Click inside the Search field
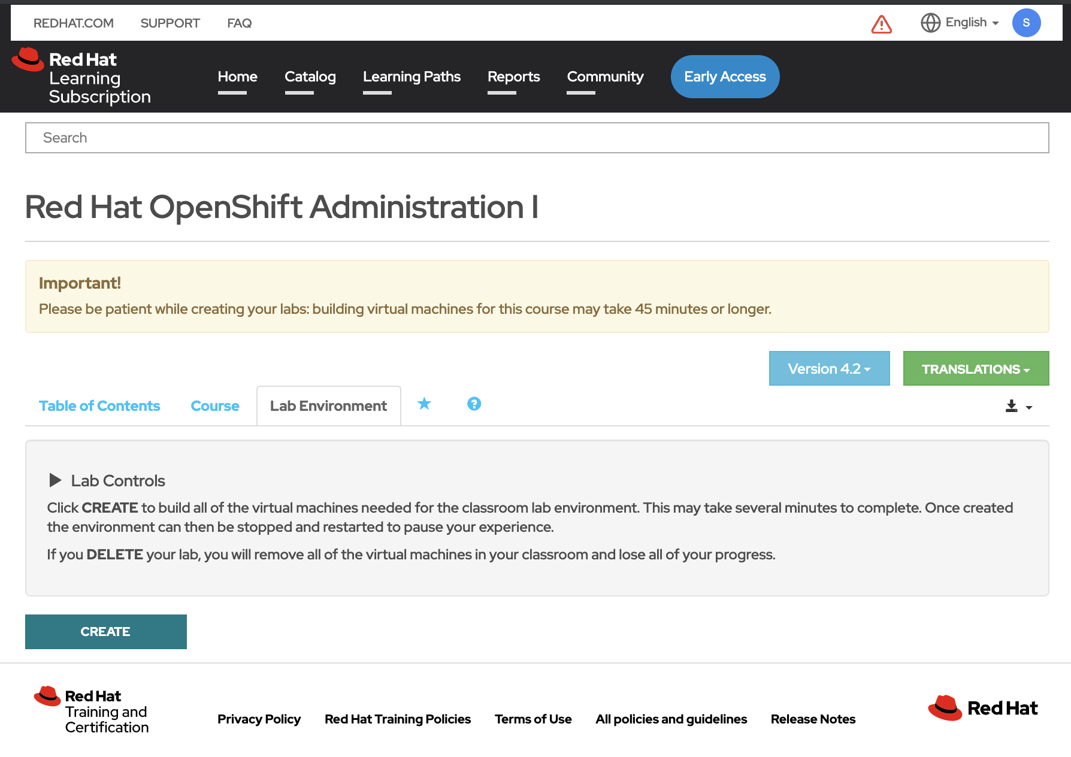The height and width of the screenshot is (757, 1071). pyautogui.click(x=240, y=138)
